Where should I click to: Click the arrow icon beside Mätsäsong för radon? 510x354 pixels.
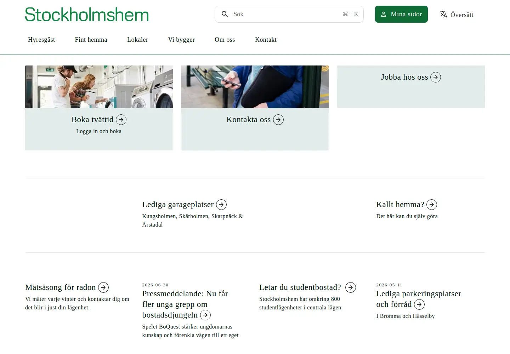coord(103,287)
